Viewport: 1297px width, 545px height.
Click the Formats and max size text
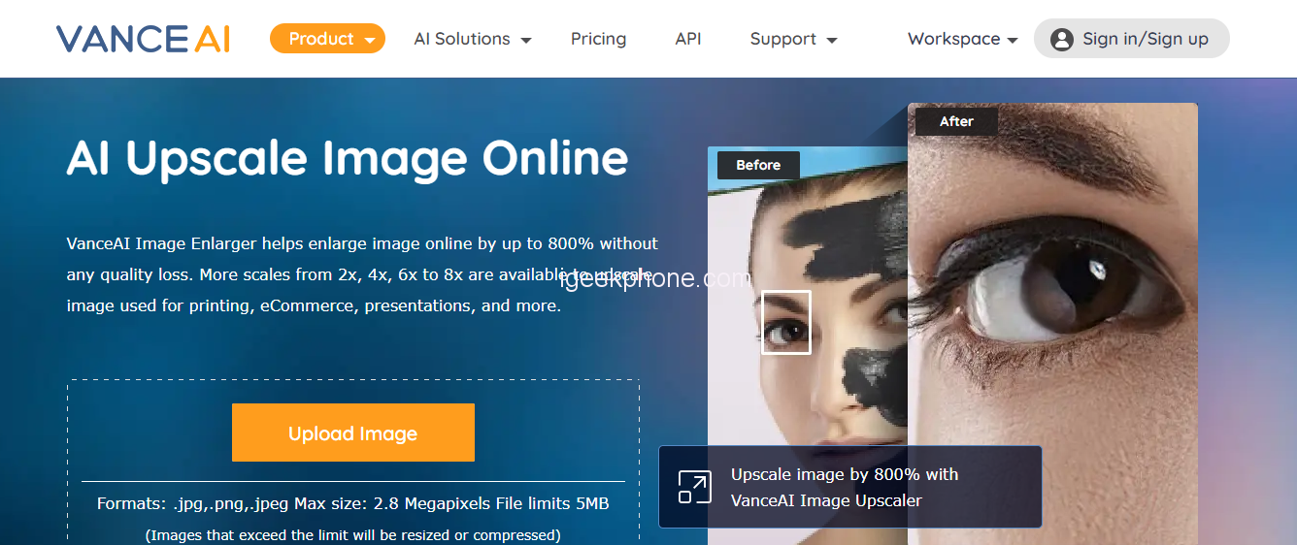point(353,503)
